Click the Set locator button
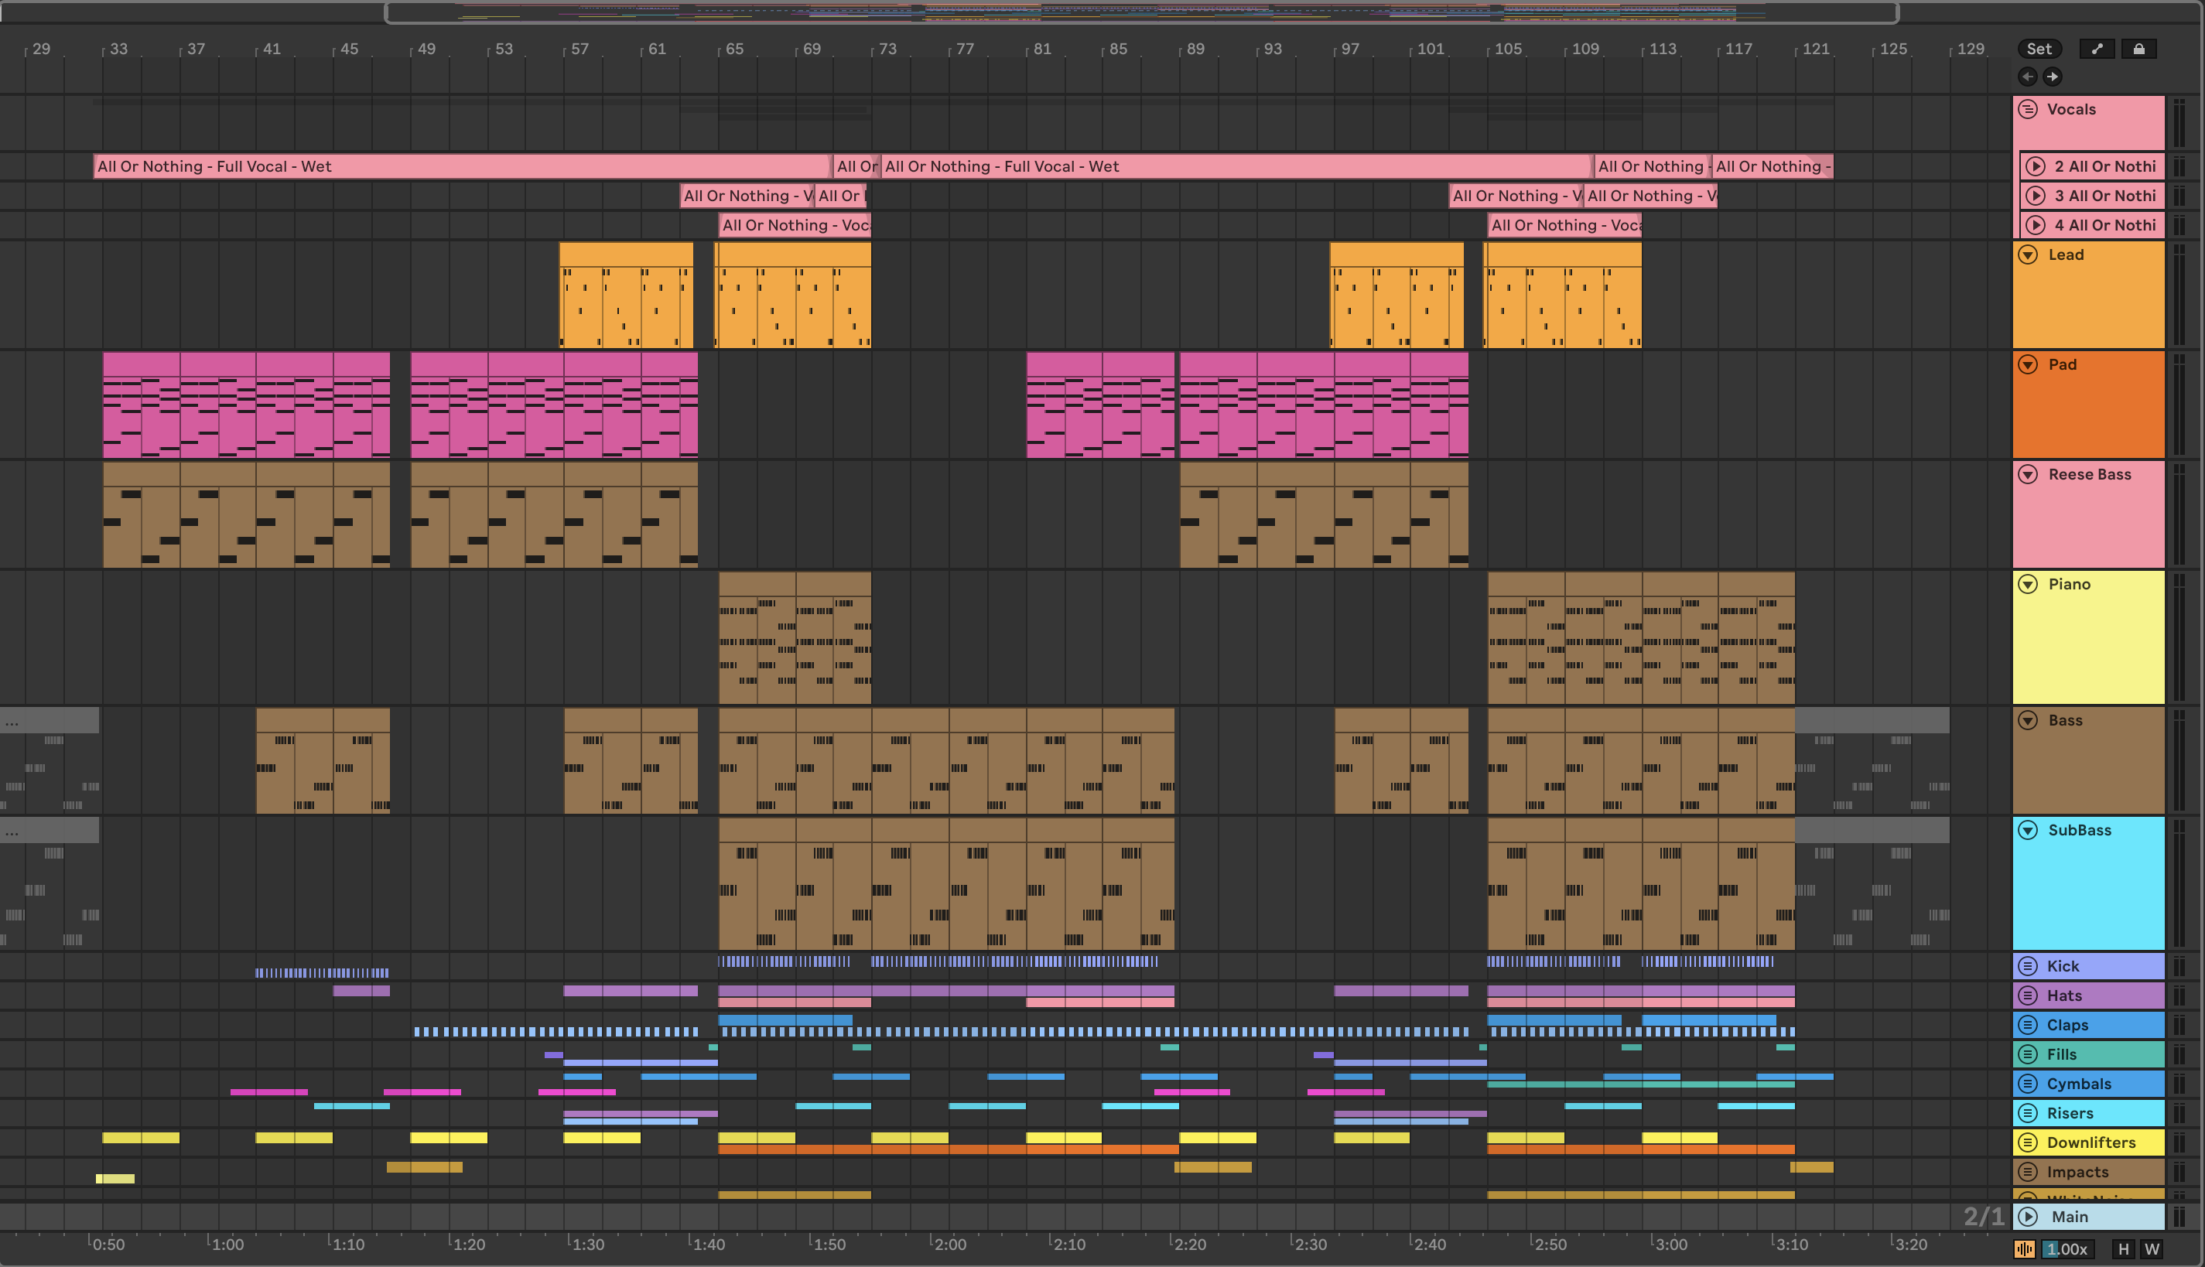 click(x=2039, y=49)
